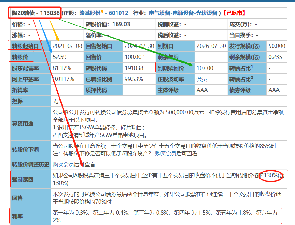Select the 利率 header cell
Viewport: 295px width, 225px height.
click(31, 216)
